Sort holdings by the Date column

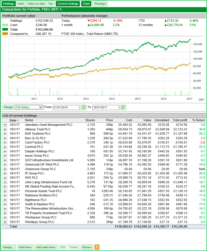pos(14,120)
